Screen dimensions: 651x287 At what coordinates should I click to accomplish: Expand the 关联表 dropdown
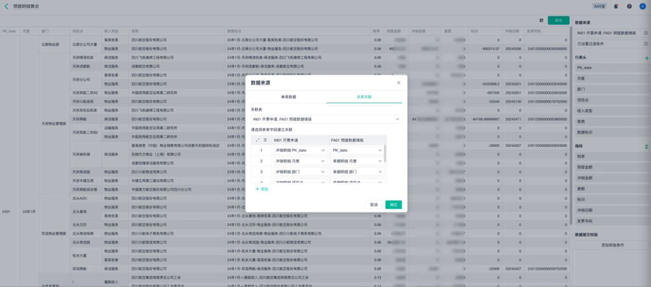(398, 119)
